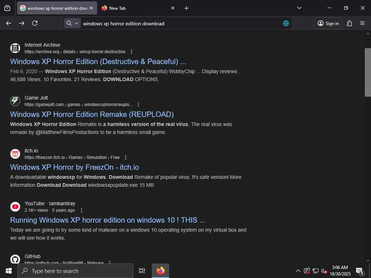371x278 pixels.
Task: Go back to previous page
Action: pos(9,23)
